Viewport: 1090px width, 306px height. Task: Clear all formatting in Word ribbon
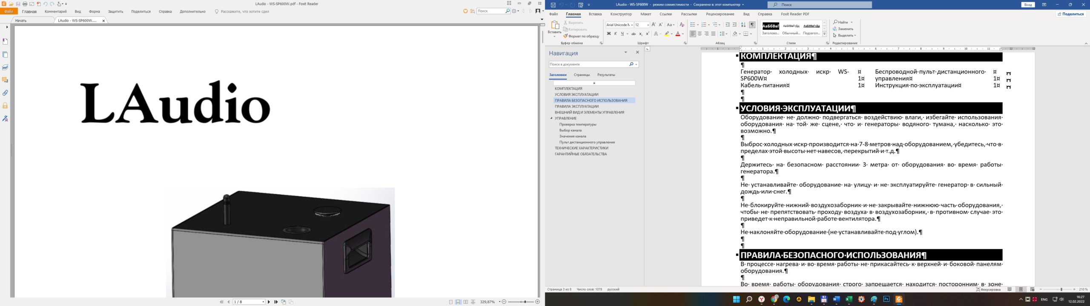(x=682, y=25)
